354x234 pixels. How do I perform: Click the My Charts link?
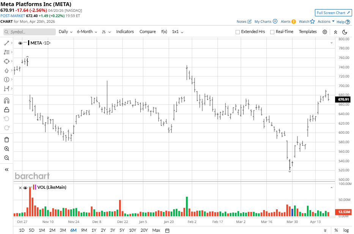coord(263,22)
